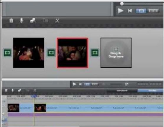Select the red-outlined second clip thumbnail

pyautogui.click(x=72, y=53)
